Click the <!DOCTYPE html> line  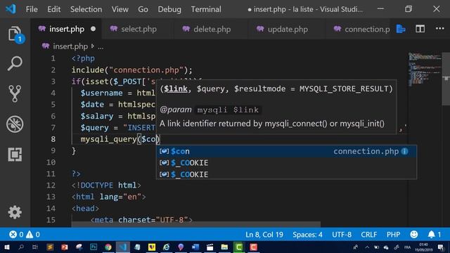[x=106, y=185]
